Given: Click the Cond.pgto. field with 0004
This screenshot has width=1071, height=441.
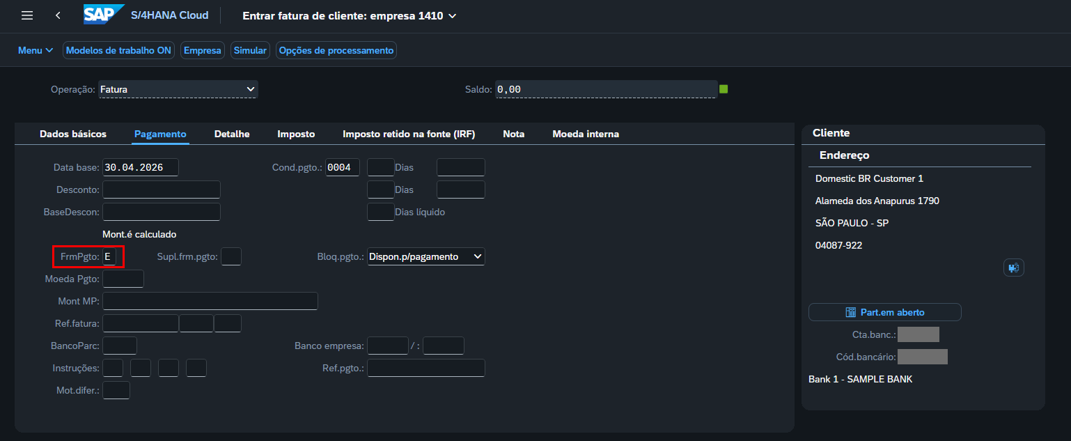Looking at the screenshot, I should point(343,167).
